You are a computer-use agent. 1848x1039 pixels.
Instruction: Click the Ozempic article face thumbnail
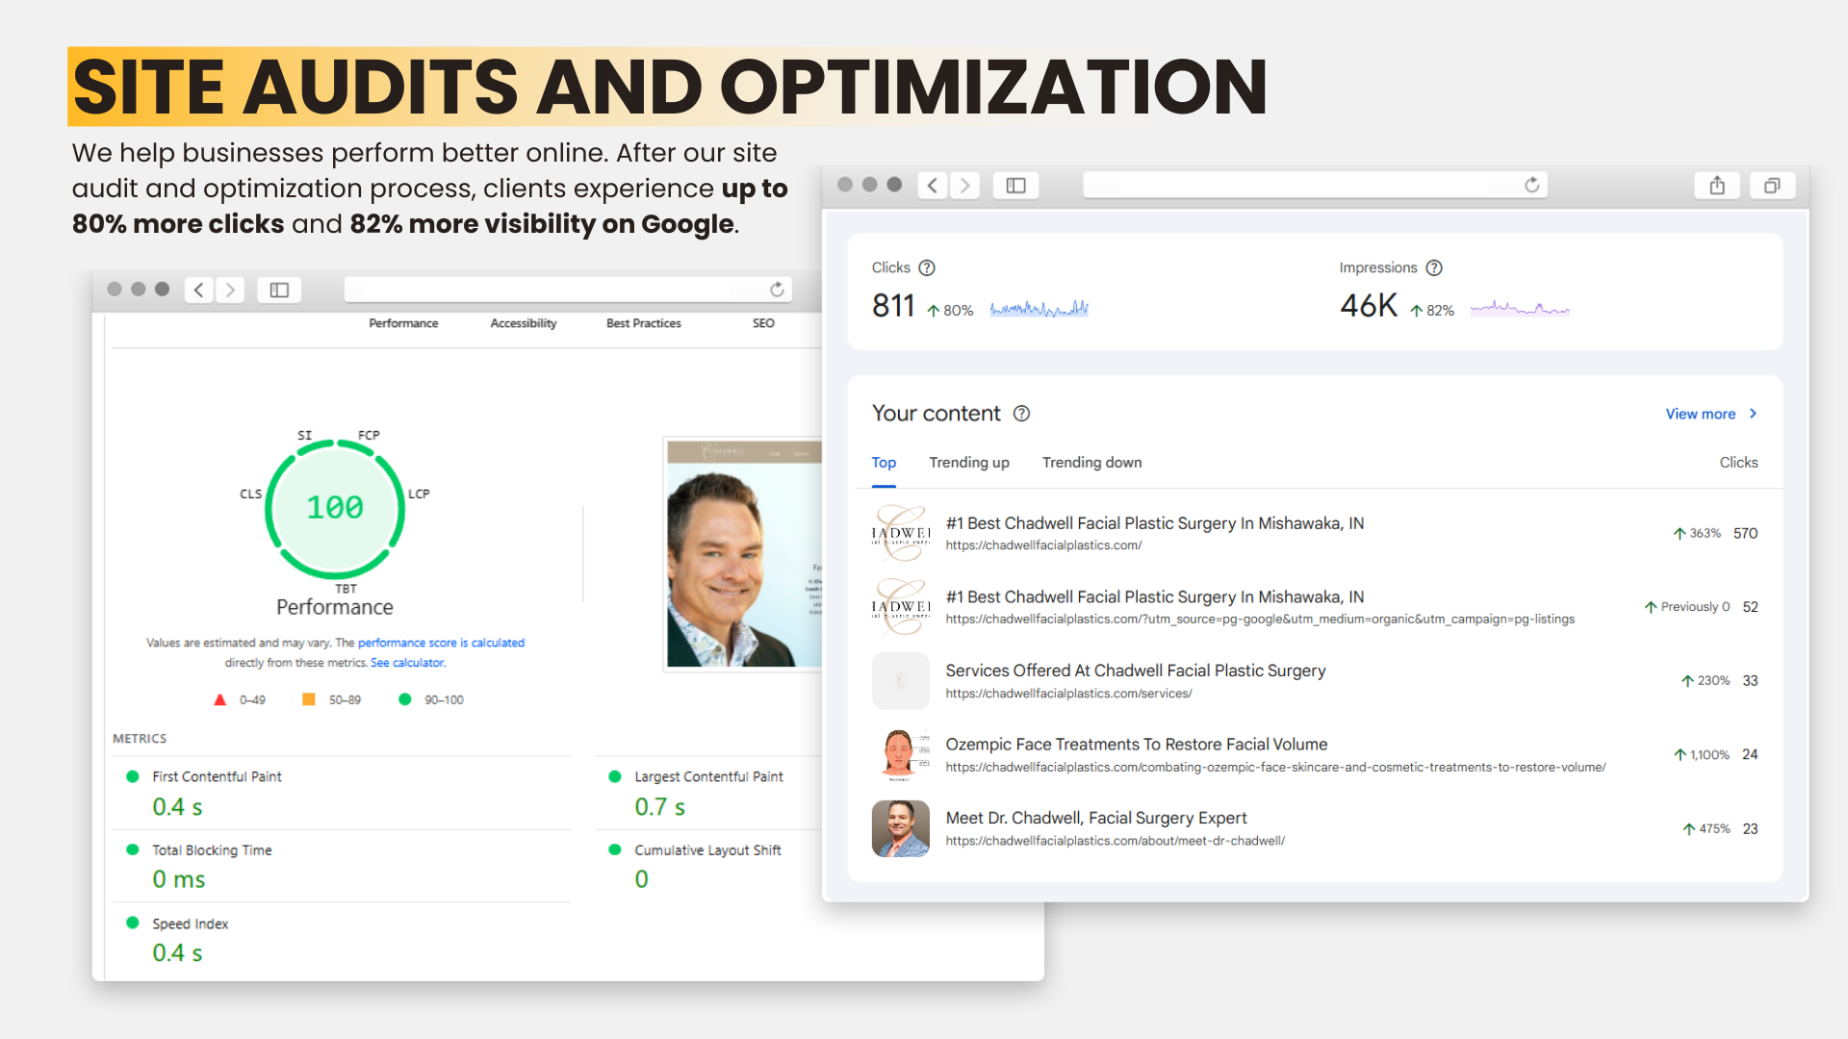point(900,754)
